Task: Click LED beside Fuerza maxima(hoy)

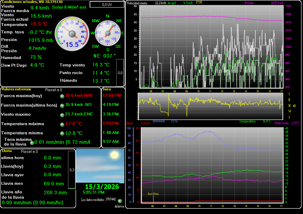Action: point(62,96)
